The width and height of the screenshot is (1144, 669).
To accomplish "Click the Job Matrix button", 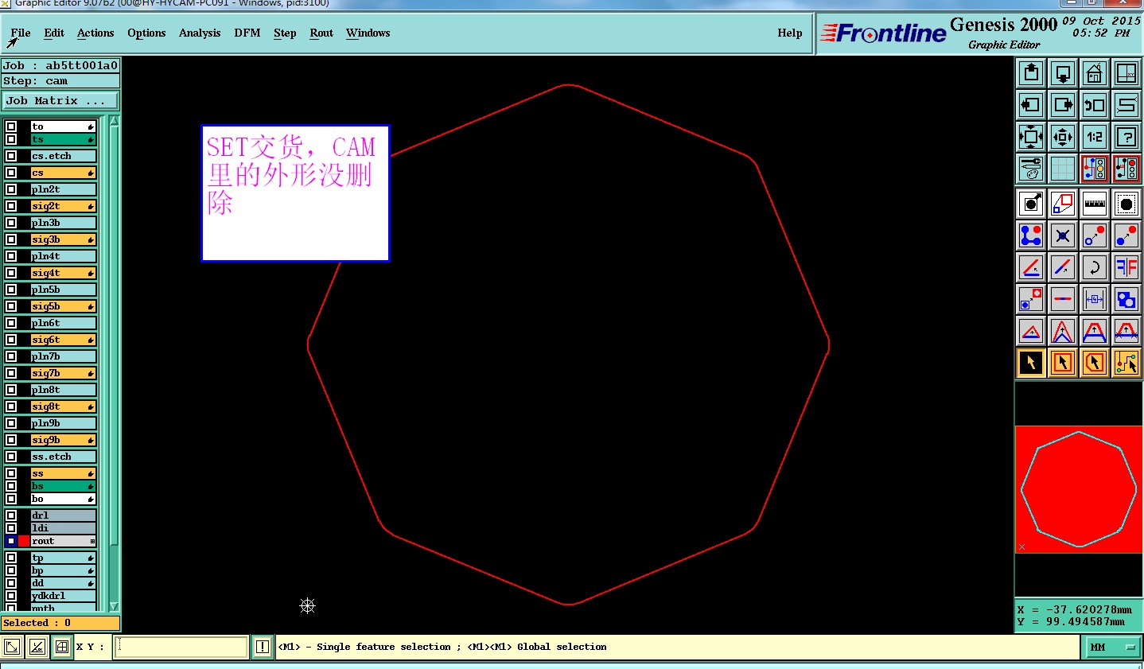I will (x=60, y=101).
